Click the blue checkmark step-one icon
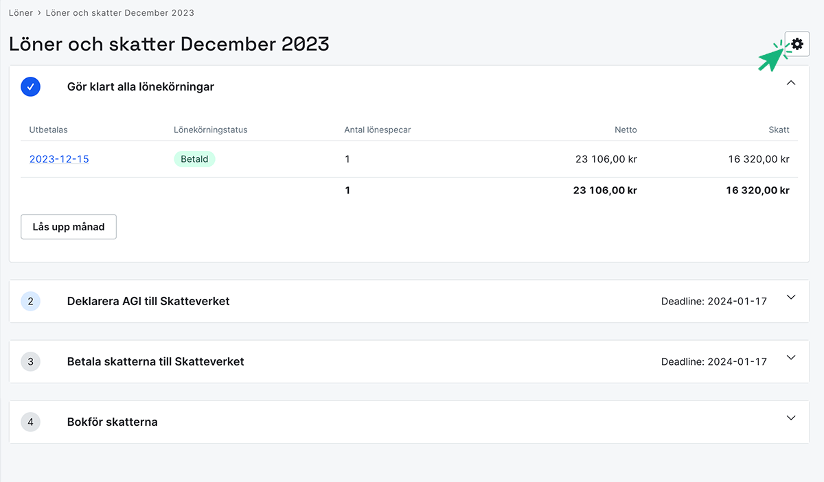This screenshot has width=824, height=482. pyautogui.click(x=31, y=87)
